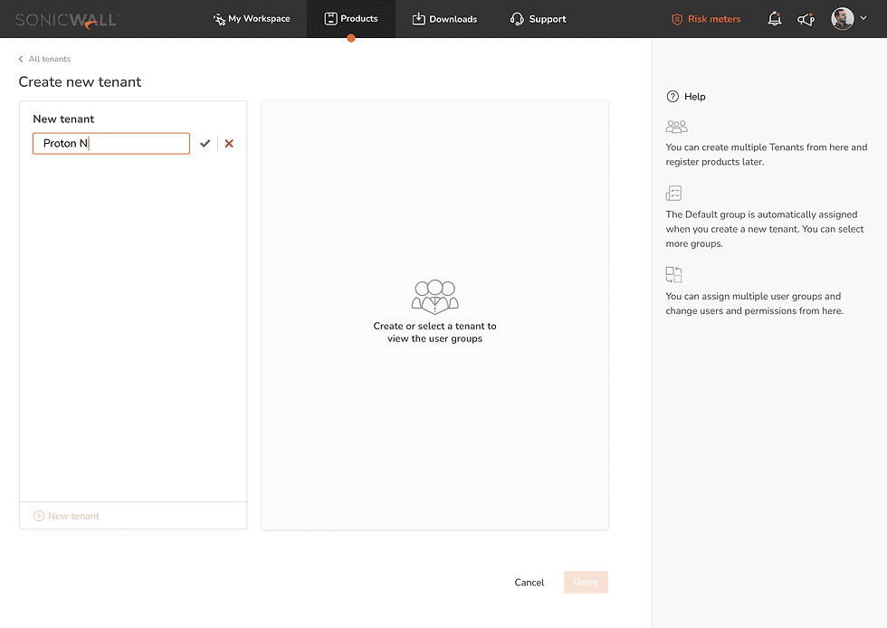Go back to All tenants
The height and width of the screenshot is (628, 887).
50,59
